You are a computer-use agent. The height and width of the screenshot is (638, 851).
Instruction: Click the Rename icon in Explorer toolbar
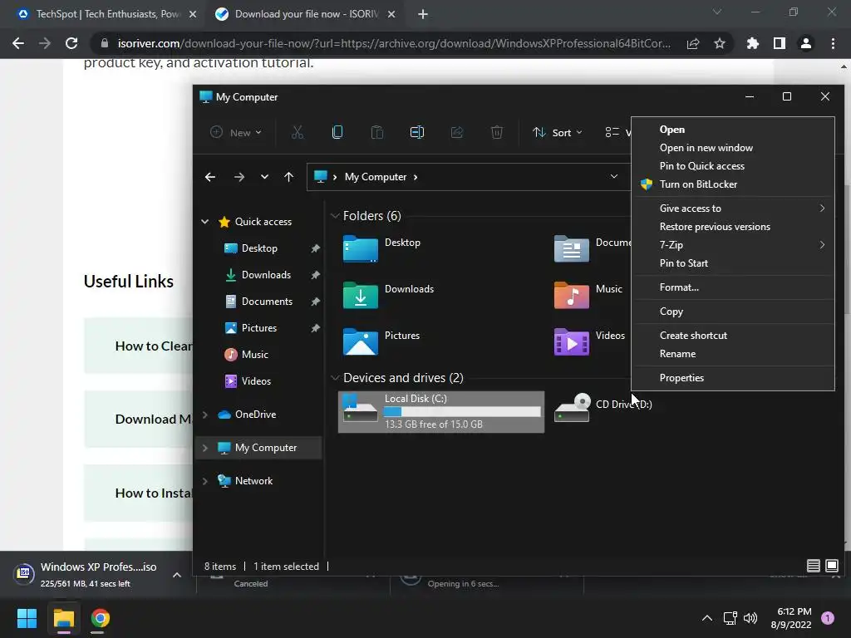coord(417,132)
